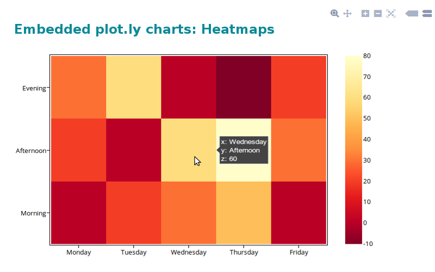
Task: Click the colorbar gradient scale
Action: pyautogui.click(x=353, y=150)
